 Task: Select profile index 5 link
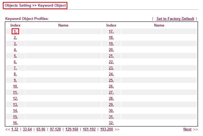pos(15,56)
